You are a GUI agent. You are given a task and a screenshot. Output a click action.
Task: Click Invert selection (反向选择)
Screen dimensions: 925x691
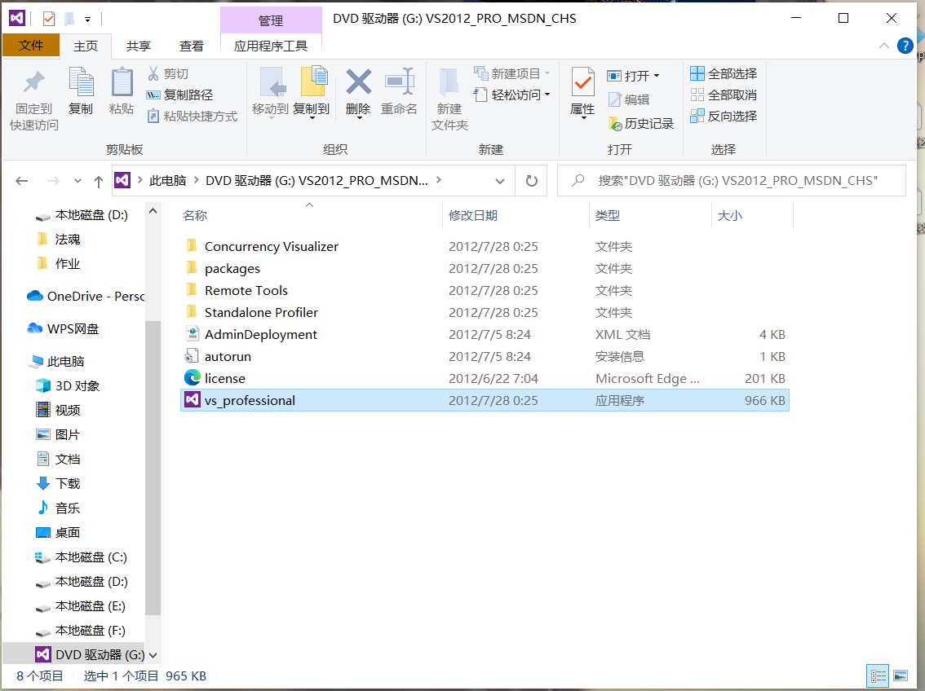724,116
